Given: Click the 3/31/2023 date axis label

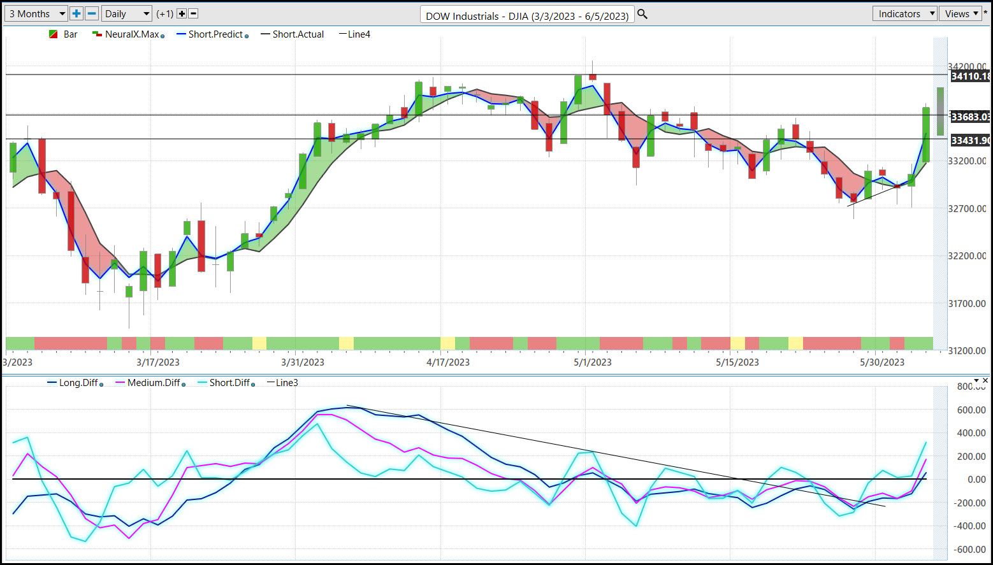Looking at the screenshot, I should (x=303, y=362).
